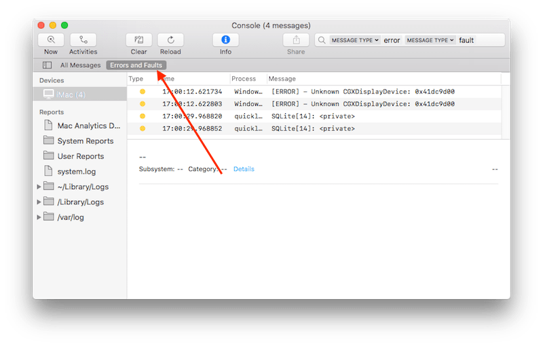Select the iMac (4) device
The height and width of the screenshot is (346, 543).
click(80, 94)
